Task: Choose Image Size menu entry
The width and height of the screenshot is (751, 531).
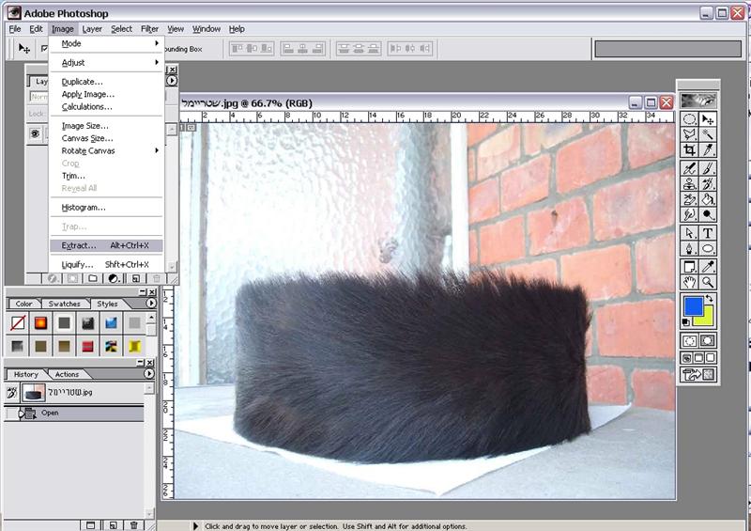Action: pyautogui.click(x=106, y=126)
